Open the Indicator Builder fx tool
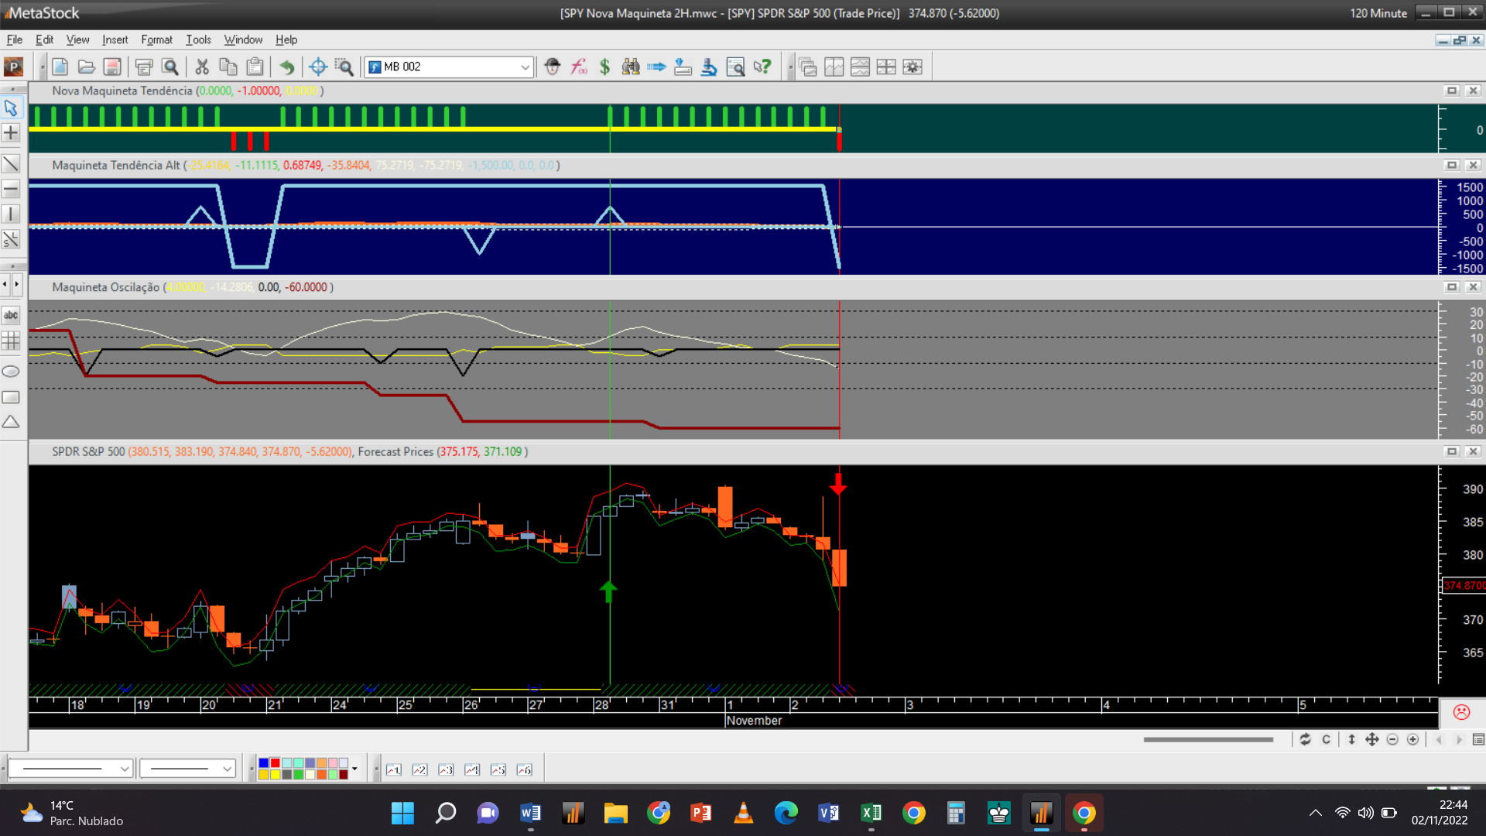This screenshot has width=1486, height=836. 579,67
